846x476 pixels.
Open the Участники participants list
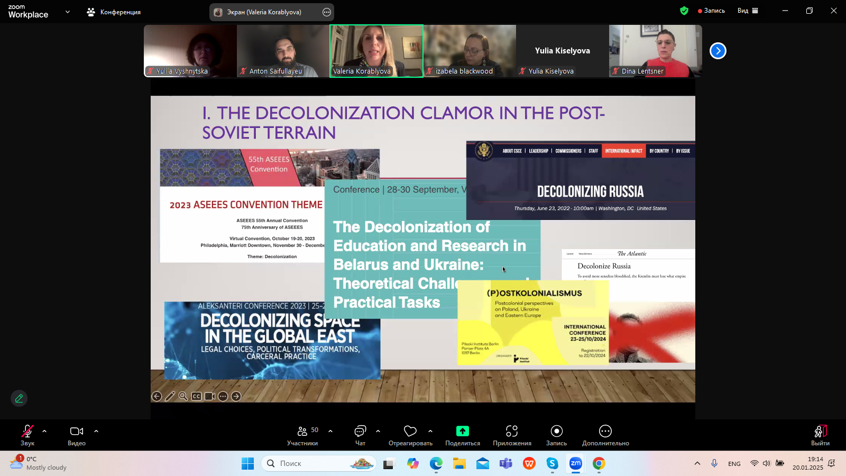[302, 435]
